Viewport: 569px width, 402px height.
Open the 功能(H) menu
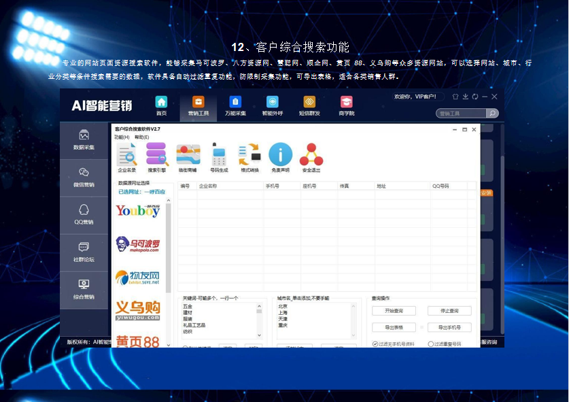pos(122,137)
